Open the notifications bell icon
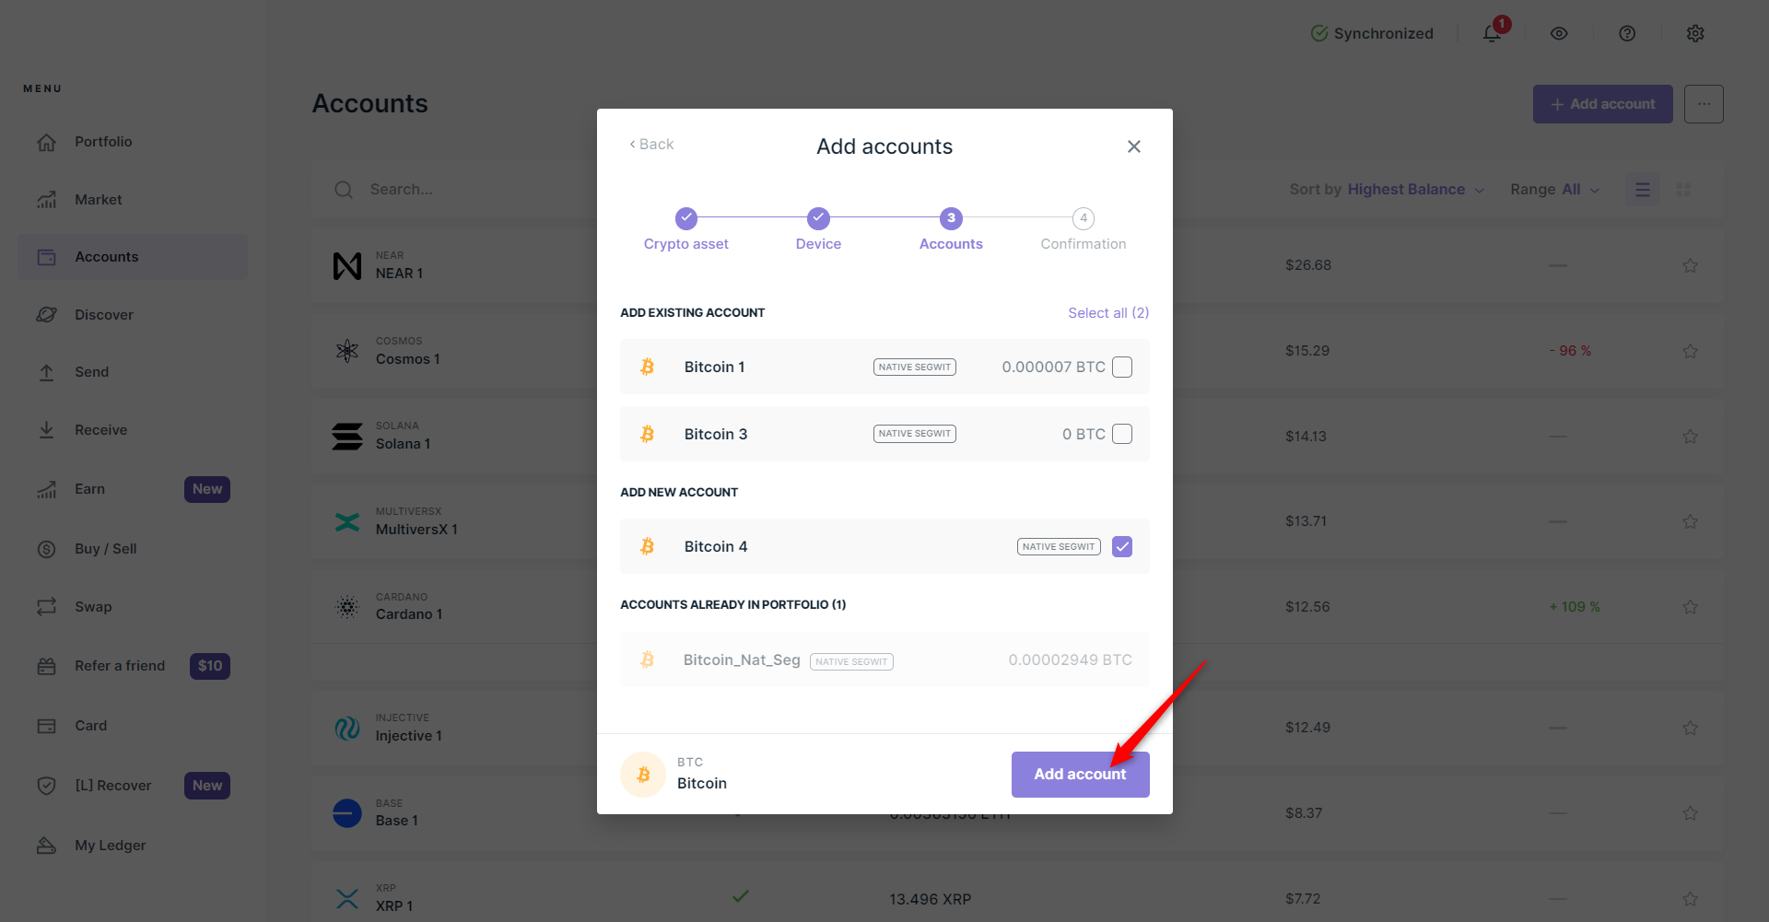Image resolution: width=1769 pixels, height=922 pixels. [1492, 34]
